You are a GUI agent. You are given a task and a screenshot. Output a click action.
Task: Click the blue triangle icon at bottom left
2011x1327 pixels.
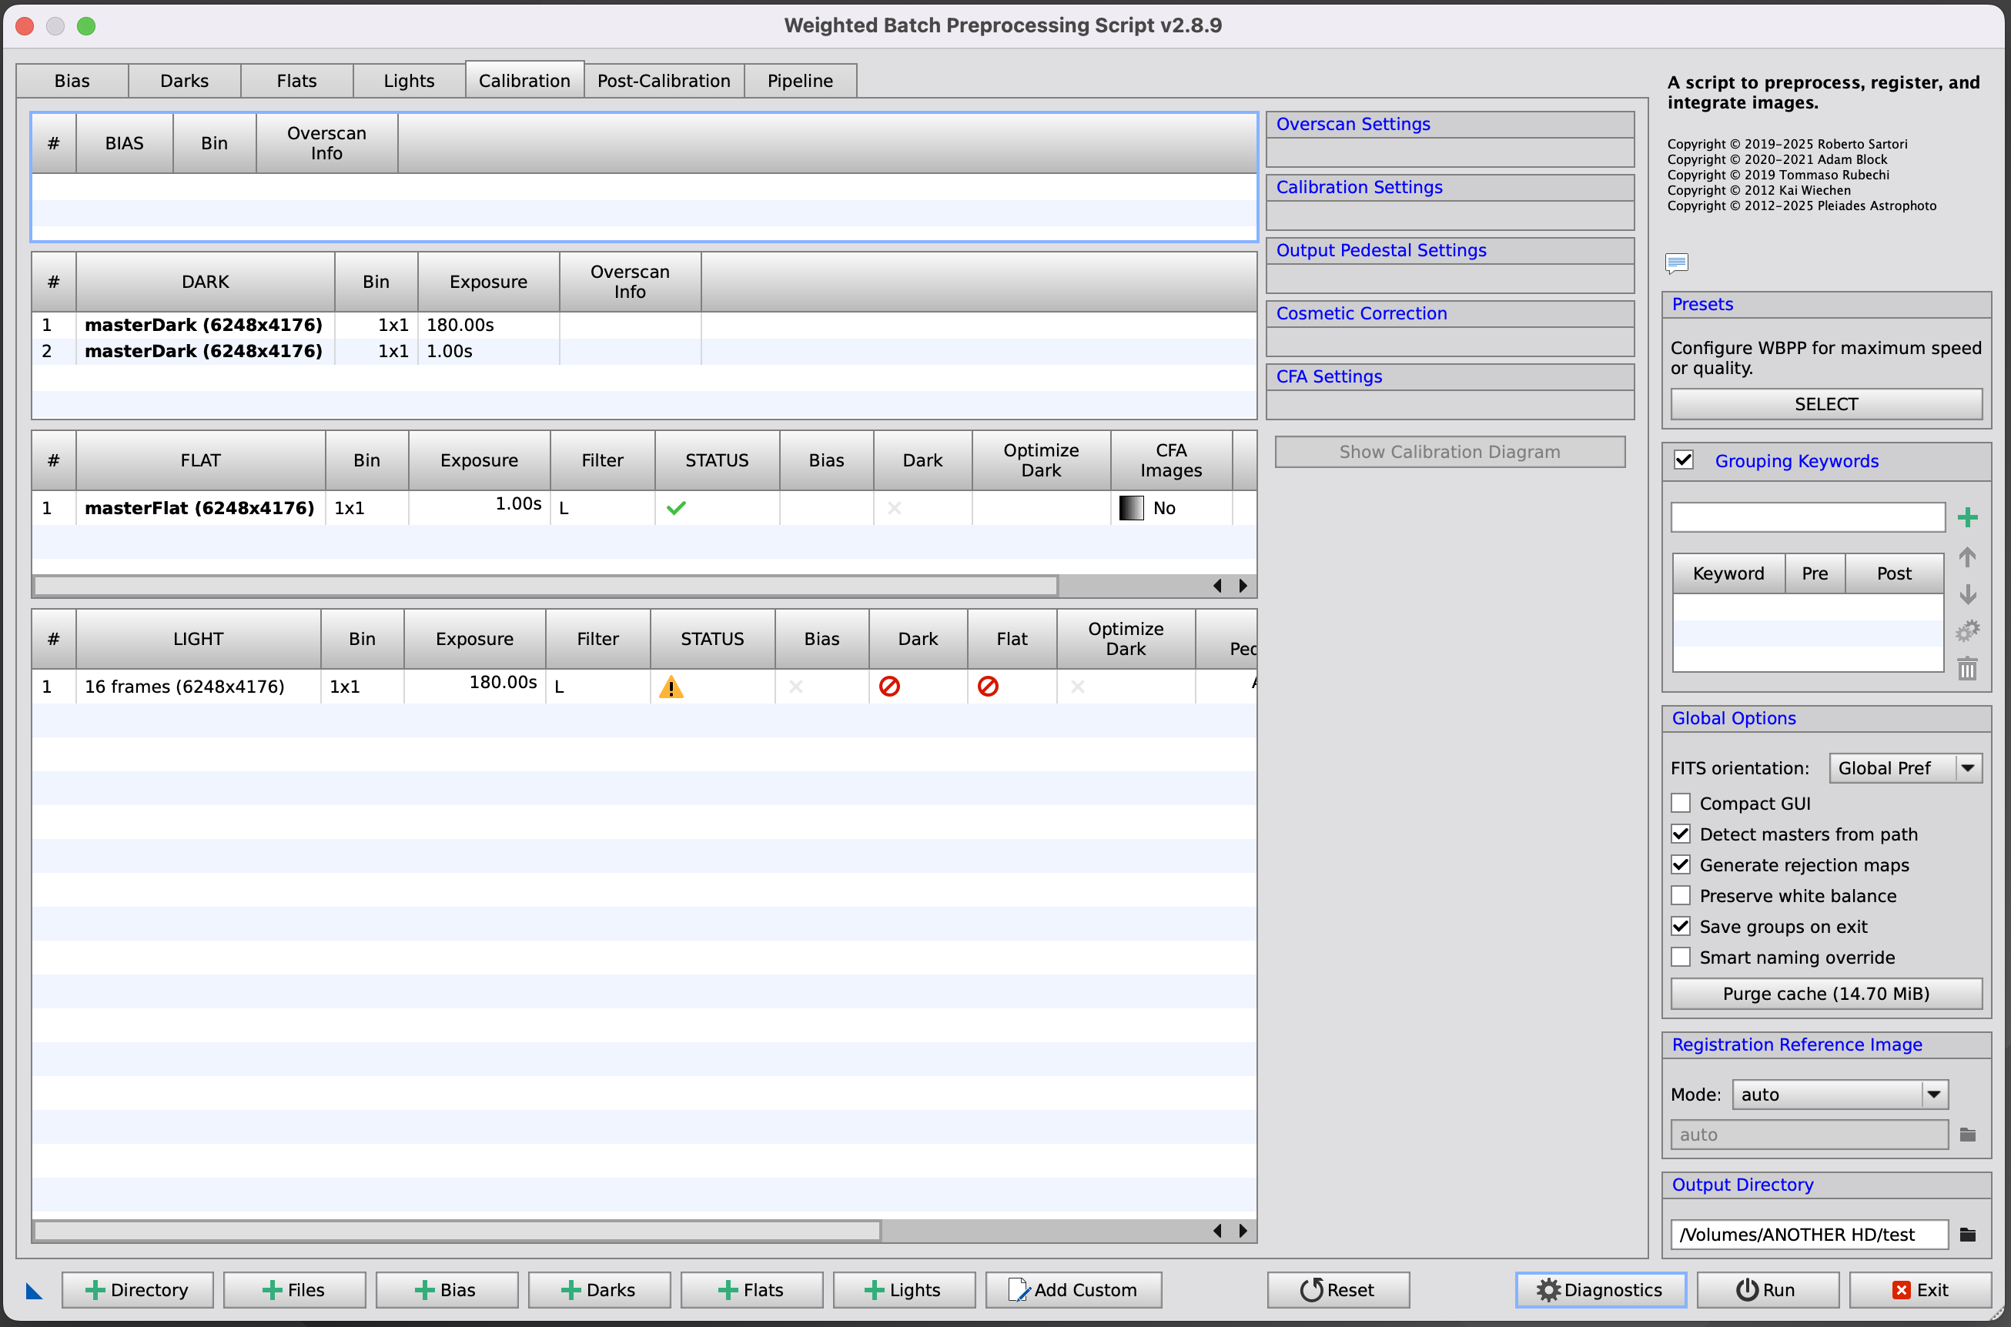[x=34, y=1291]
